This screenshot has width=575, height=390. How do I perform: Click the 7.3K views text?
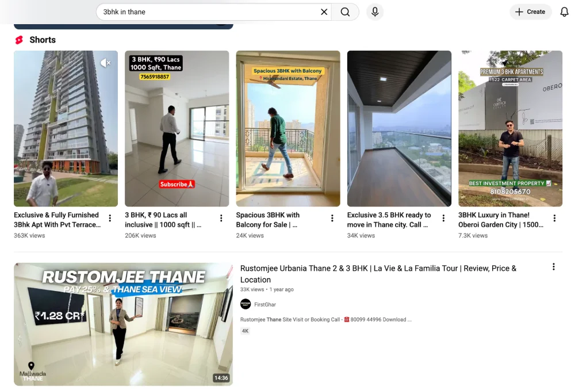pyautogui.click(x=473, y=235)
